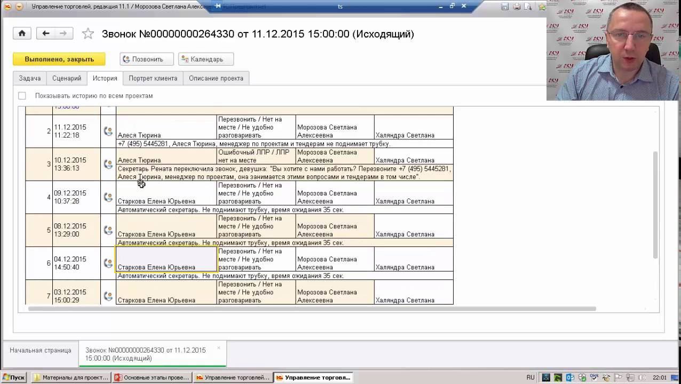Switch to Материалы для проект... taskbar window
This screenshot has height=384, width=681.
coord(71,378)
